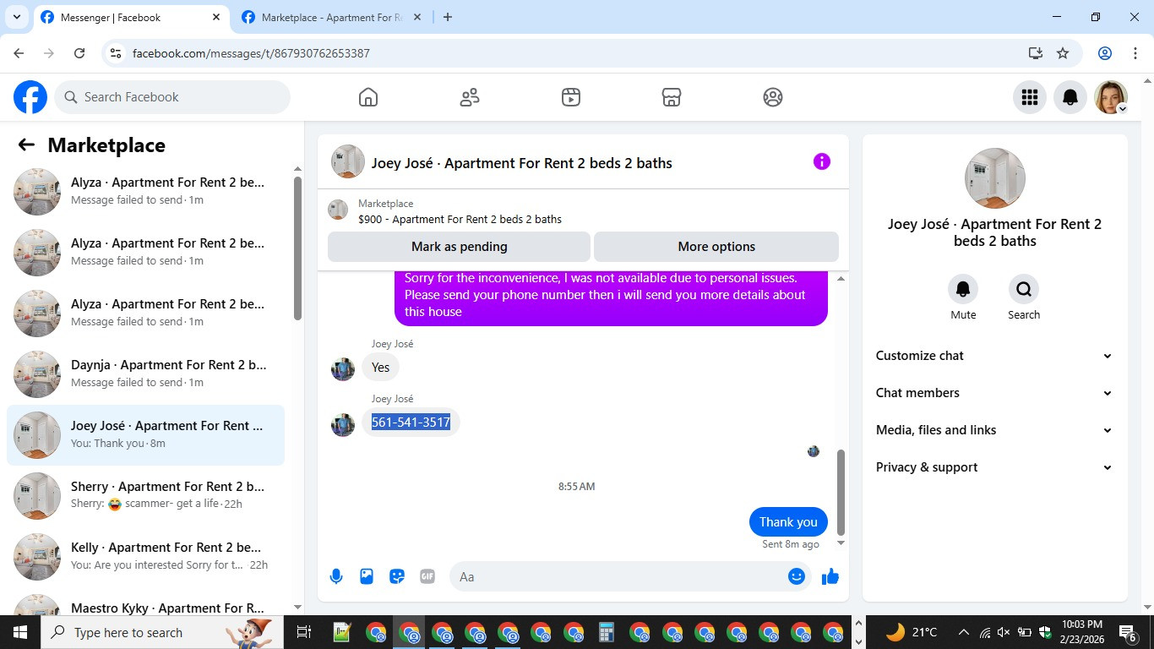Click the 'Thank you' sent message bubble
Image resolution: width=1154 pixels, height=649 pixels.
pos(788,522)
